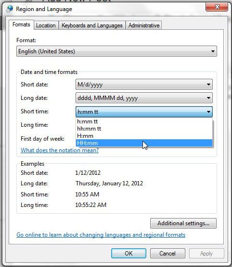This screenshot has height=267, width=232.
Task: Expand the Format English (United States) dropdown
Action: coord(116,51)
